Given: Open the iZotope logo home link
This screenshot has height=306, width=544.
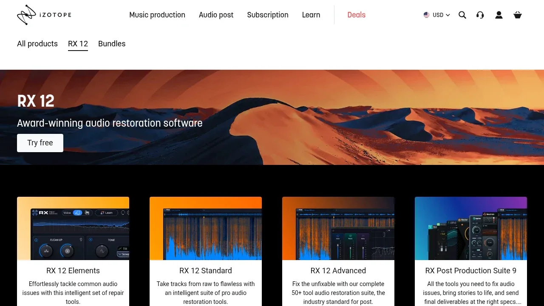Looking at the screenshot, I should [44, 15].
